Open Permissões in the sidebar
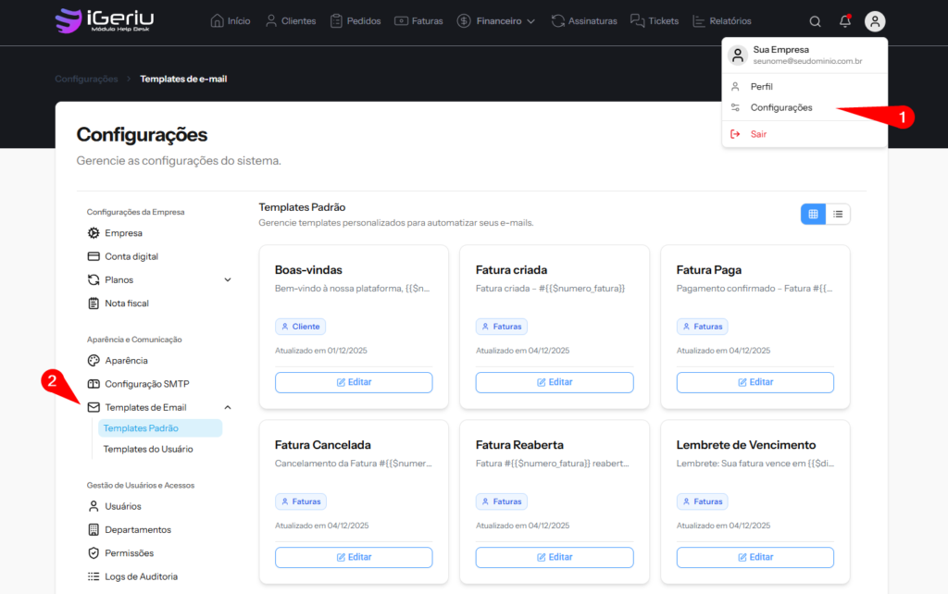This screenshot has height=594, width=948. 129,553
